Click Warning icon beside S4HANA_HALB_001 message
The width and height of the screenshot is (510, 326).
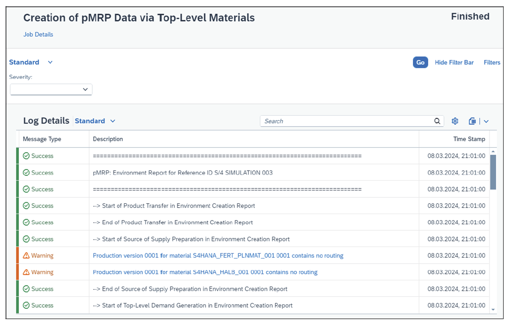tap(27, 272)
